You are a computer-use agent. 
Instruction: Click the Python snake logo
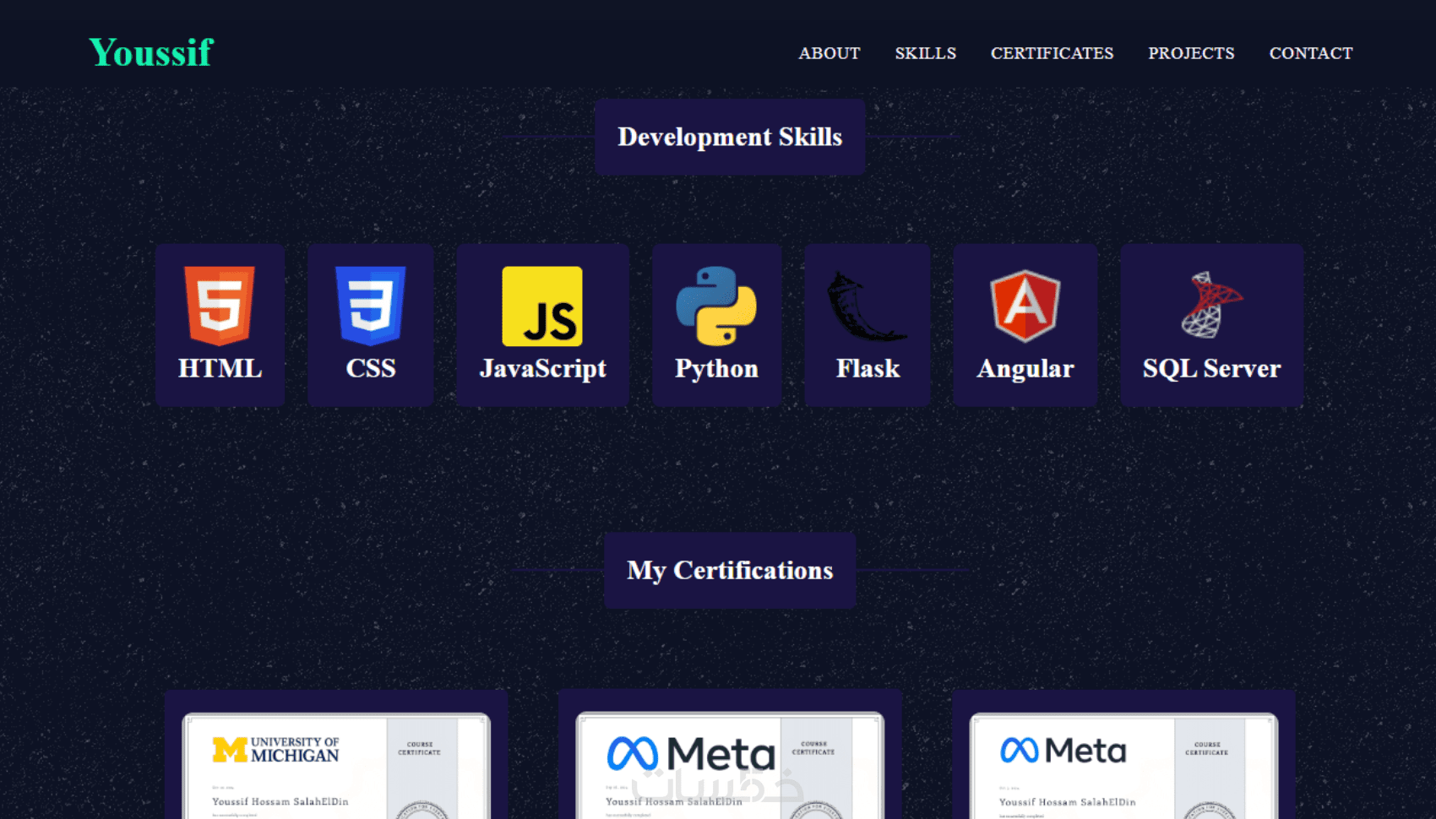pyautogui.click(x=716, y=306)
